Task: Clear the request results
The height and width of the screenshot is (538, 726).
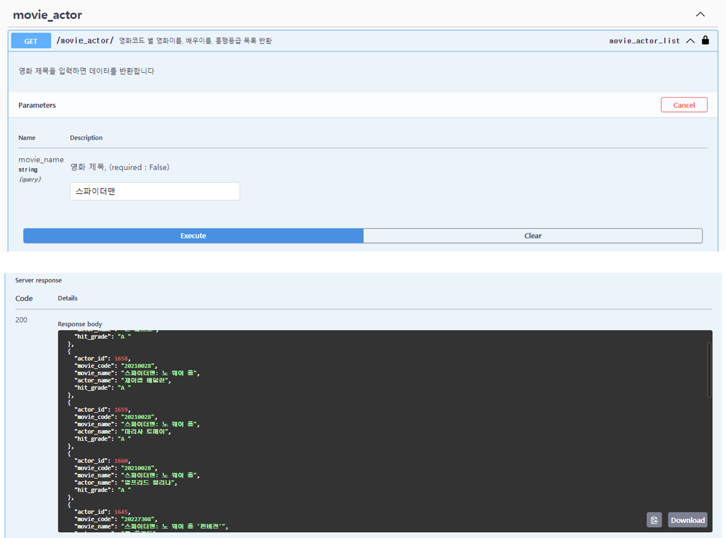Action: pos(532,236)
